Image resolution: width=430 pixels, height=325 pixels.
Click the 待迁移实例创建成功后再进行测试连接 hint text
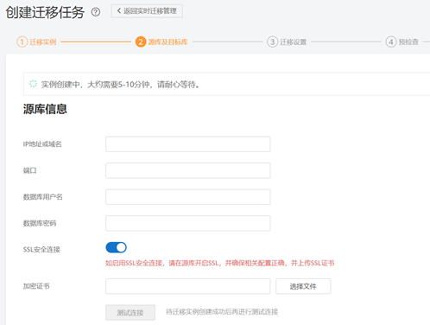pyautogui.click(x=222, y=312)
